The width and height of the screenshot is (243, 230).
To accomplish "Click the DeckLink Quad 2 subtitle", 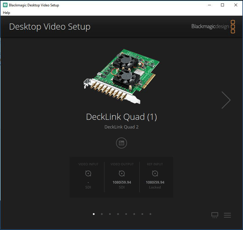I will 122,127.
